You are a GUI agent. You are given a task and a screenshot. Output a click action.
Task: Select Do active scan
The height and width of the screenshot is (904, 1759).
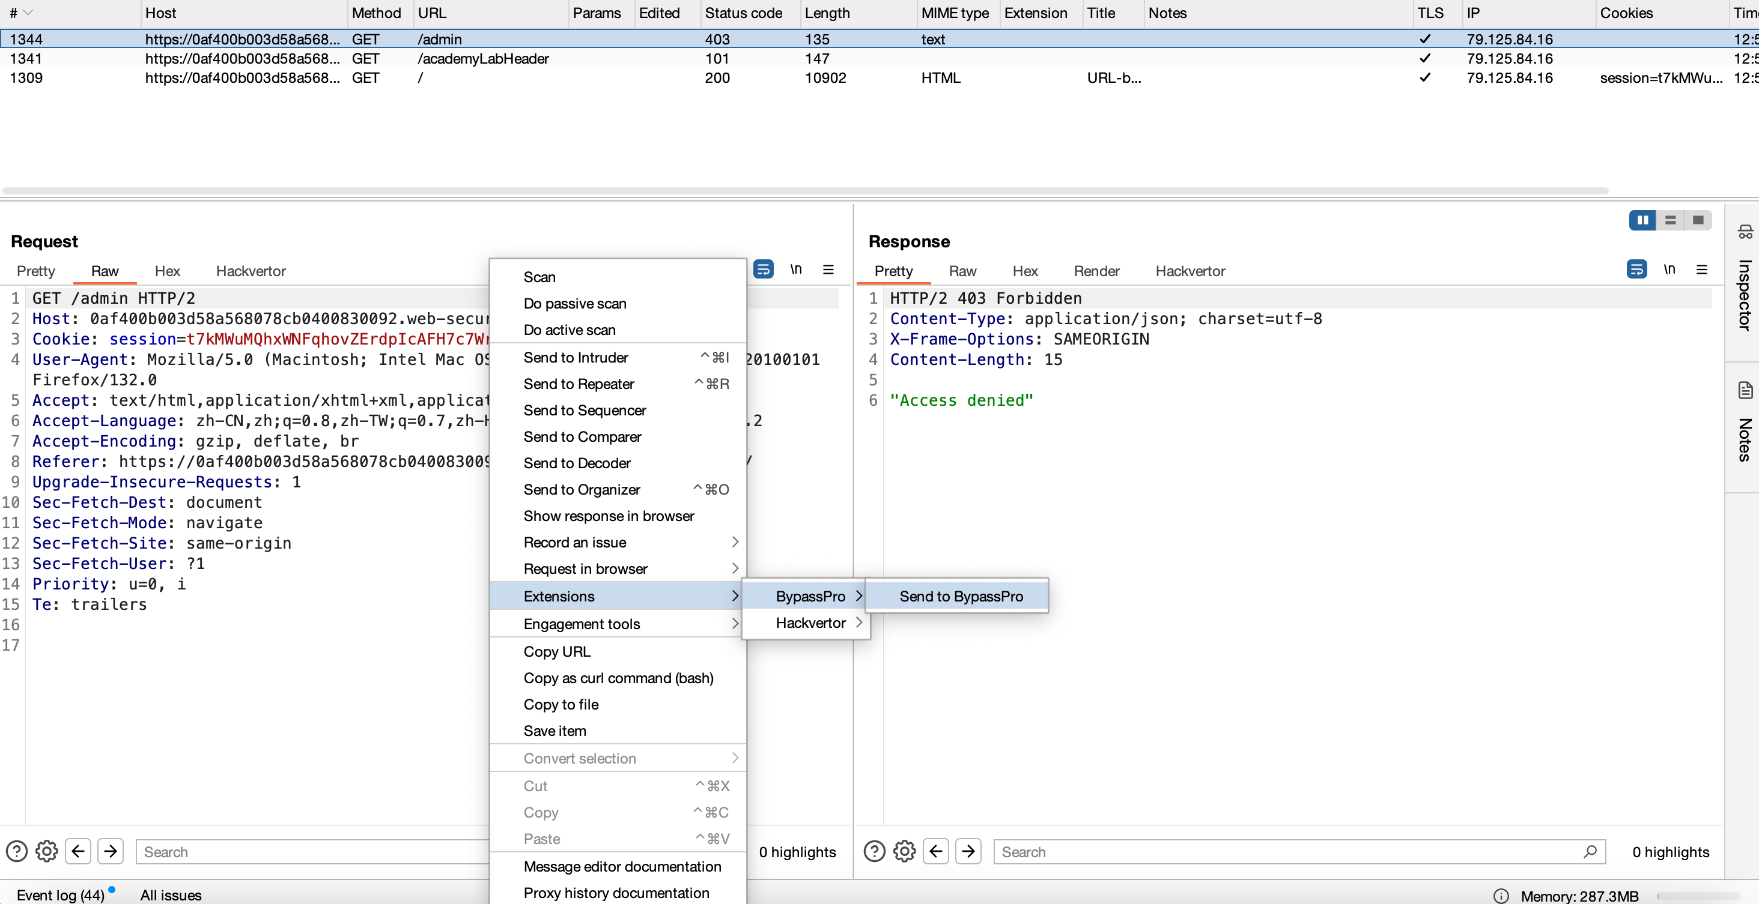[618, 330]
